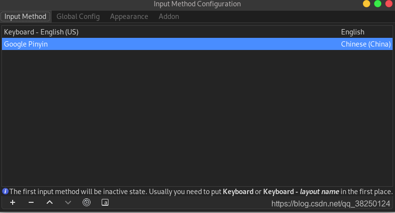Move selected input method up

[x=50, y=202]
